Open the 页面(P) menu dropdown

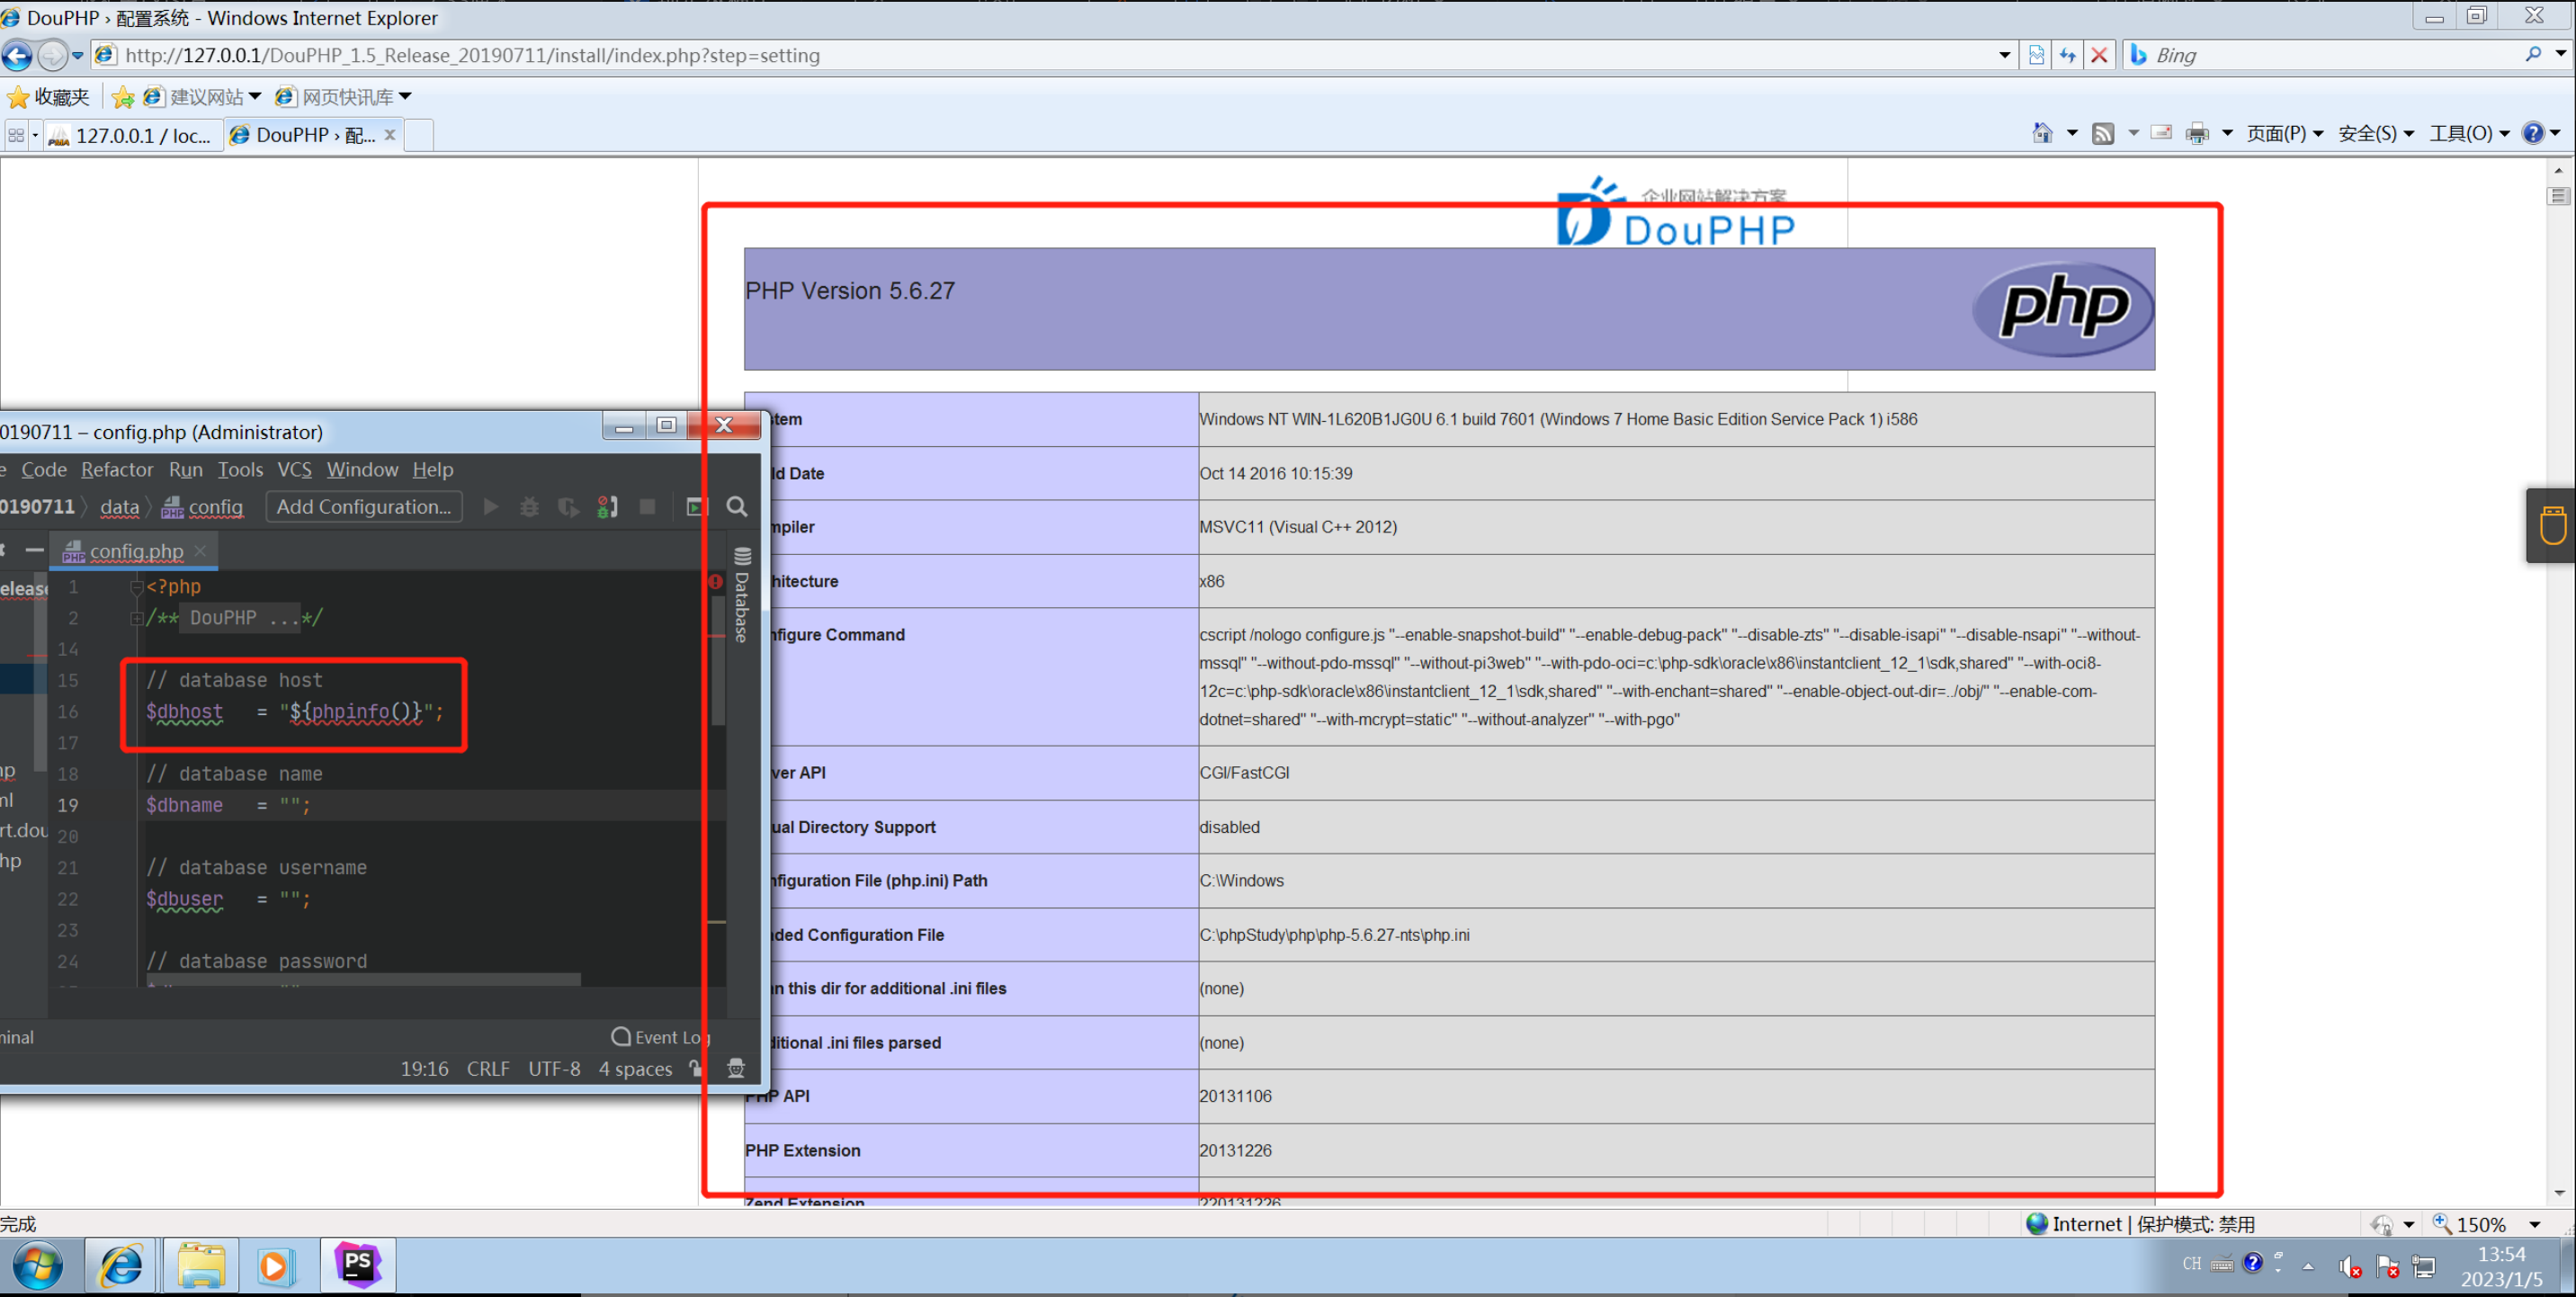pyautogui.click(x=2283, y=133)
